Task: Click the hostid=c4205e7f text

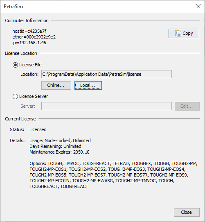Action: pos(29,31)
